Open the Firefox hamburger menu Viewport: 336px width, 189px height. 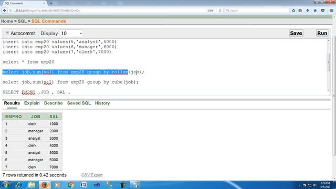331,10
